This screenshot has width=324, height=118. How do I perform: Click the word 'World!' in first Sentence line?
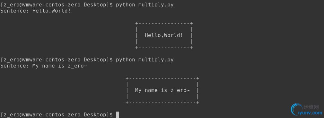pyautogui.click(x=61, y=11)
